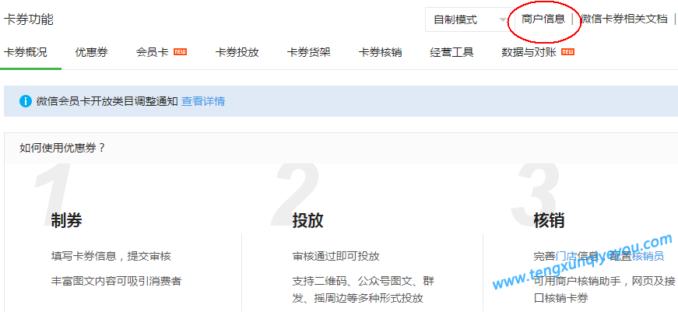Screen dimensions: 678x312
Task: Click the 可用商户核销助手 description text
Action: point(604,289)
